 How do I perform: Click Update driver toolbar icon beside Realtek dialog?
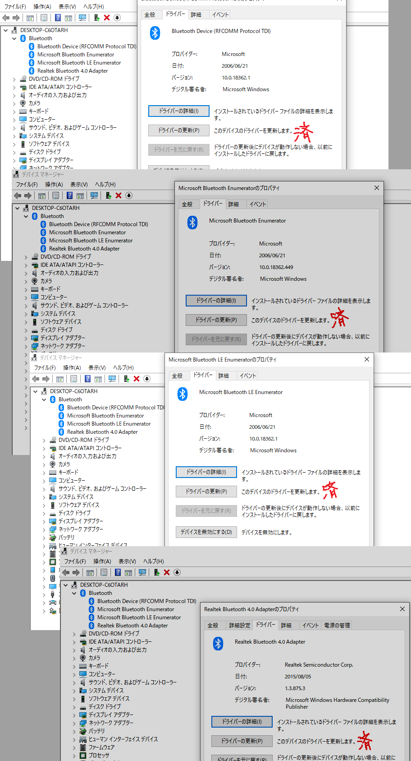coord(156,572)
